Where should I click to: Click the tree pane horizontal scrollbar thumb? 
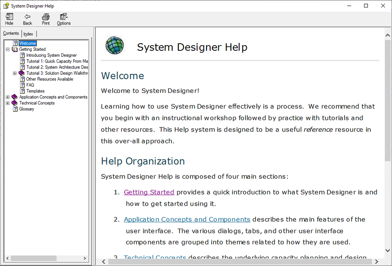point(33,259)
